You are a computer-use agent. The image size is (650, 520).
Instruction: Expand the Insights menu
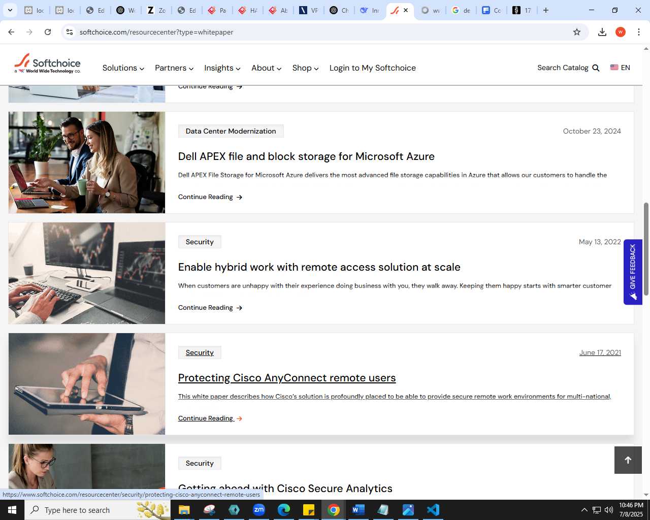(222, 68)
